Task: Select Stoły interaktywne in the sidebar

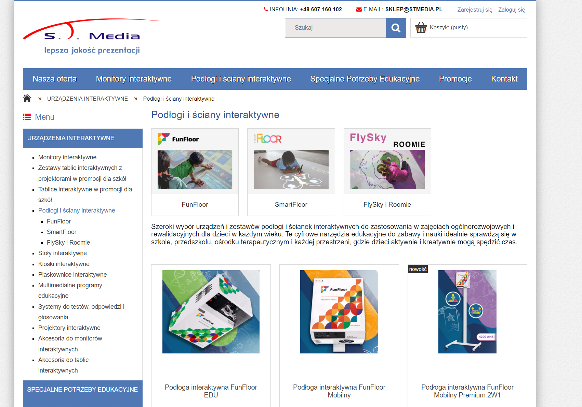Action: click(x=63, y=253)
